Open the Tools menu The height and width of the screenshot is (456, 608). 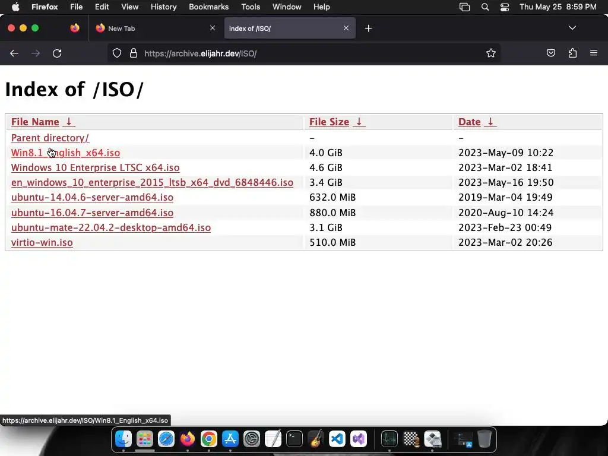tap(251, 7)
